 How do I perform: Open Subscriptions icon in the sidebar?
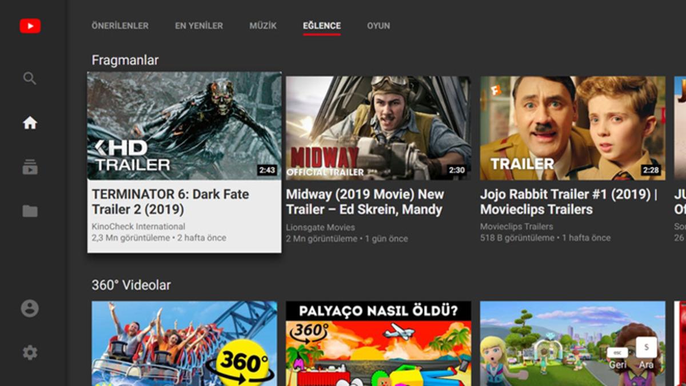click(x=30, y=167)
